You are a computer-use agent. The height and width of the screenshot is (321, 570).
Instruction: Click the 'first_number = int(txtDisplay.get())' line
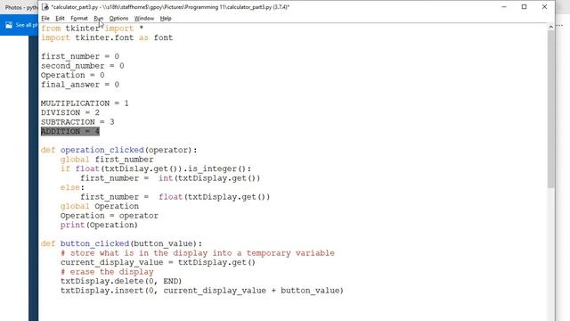pos(170,178)
